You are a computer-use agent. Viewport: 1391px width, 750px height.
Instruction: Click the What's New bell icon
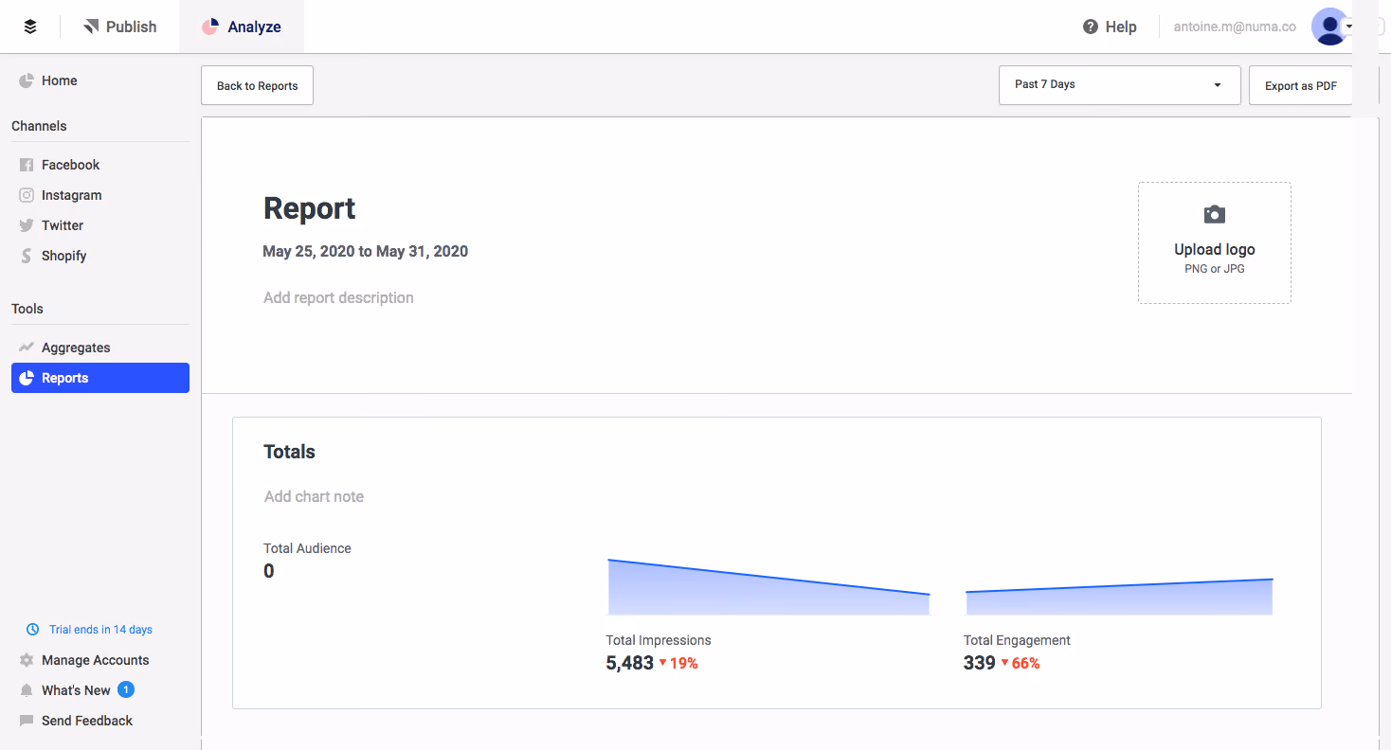pyautogui.click(x=27, y=690)
